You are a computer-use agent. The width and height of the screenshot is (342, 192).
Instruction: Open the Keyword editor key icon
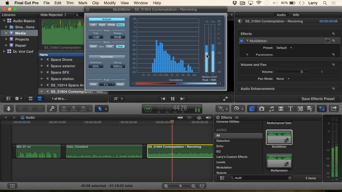pos(52,109)
